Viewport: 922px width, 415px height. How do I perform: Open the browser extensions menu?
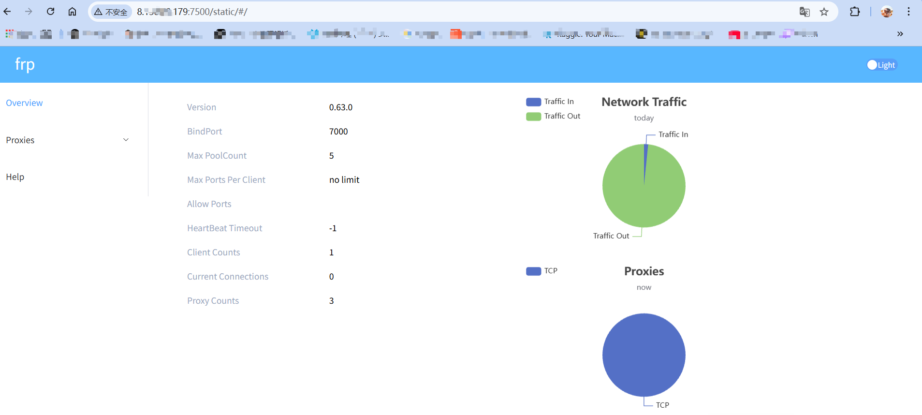[854, 12]
